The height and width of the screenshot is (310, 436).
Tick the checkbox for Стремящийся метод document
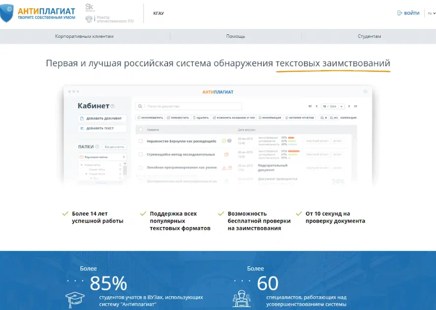[x=140, y=154]
